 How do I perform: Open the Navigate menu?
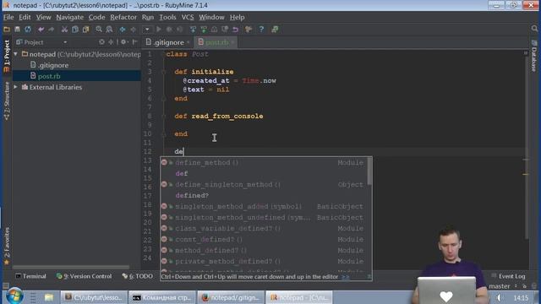click(x=69, y=17)
